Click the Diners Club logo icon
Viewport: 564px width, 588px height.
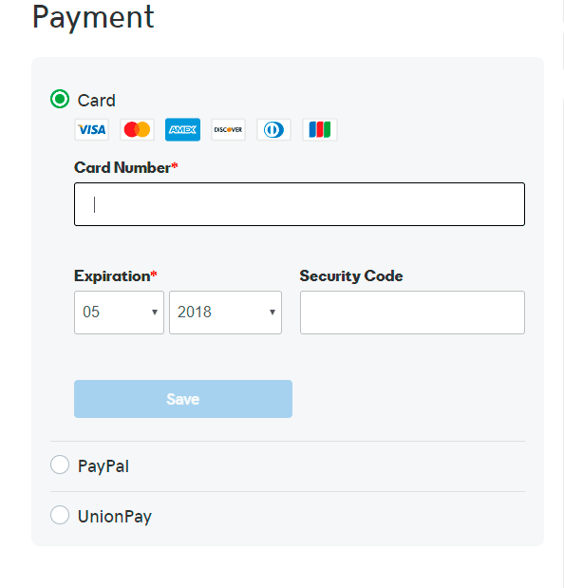pos(274,130)
